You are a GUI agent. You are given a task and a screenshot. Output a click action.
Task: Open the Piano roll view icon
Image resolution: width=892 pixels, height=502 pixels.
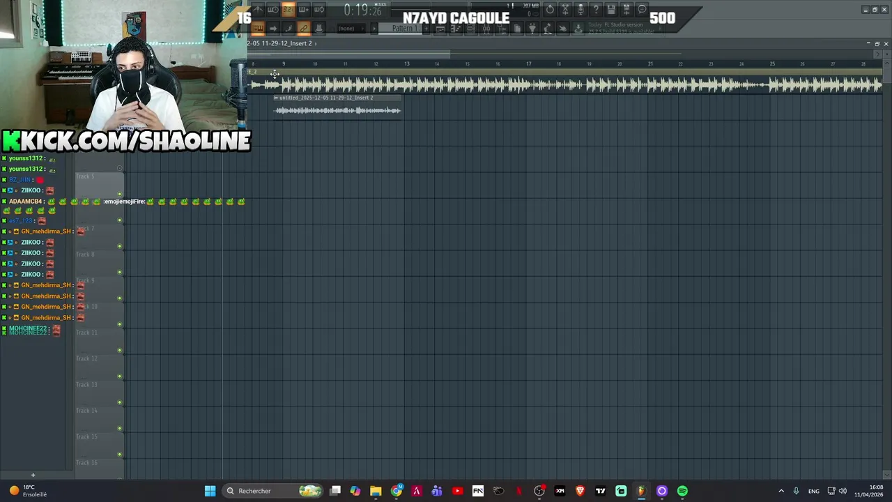point(456,29)
